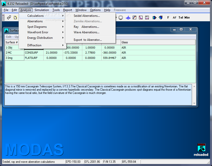Choose Wave Aberrations... from the submenu
Image resolution: width=212 pixels, height=166 pixels.
tap(90, 32)
